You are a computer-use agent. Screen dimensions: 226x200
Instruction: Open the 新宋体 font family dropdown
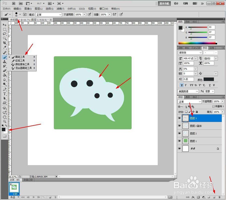pyautogui.click(x=190, y=53)
